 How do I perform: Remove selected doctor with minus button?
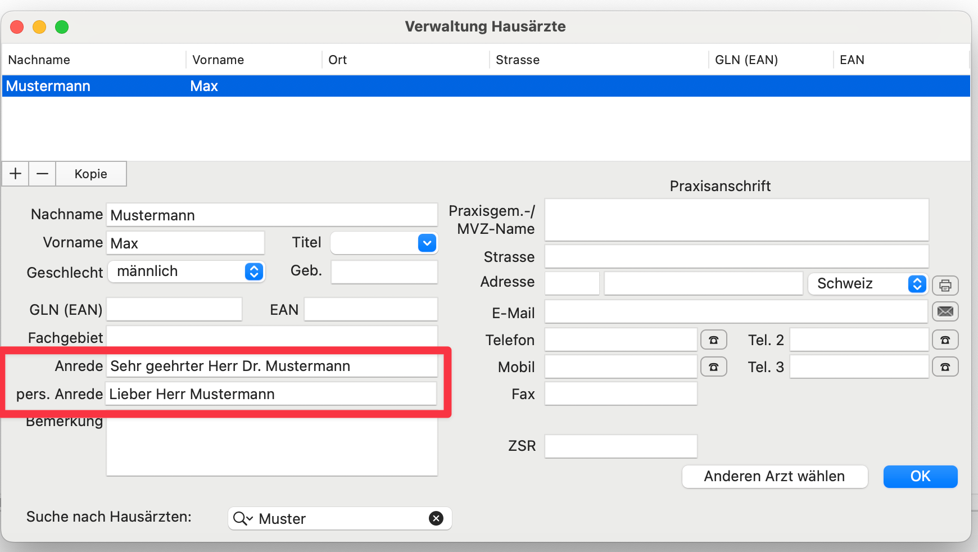42,174
